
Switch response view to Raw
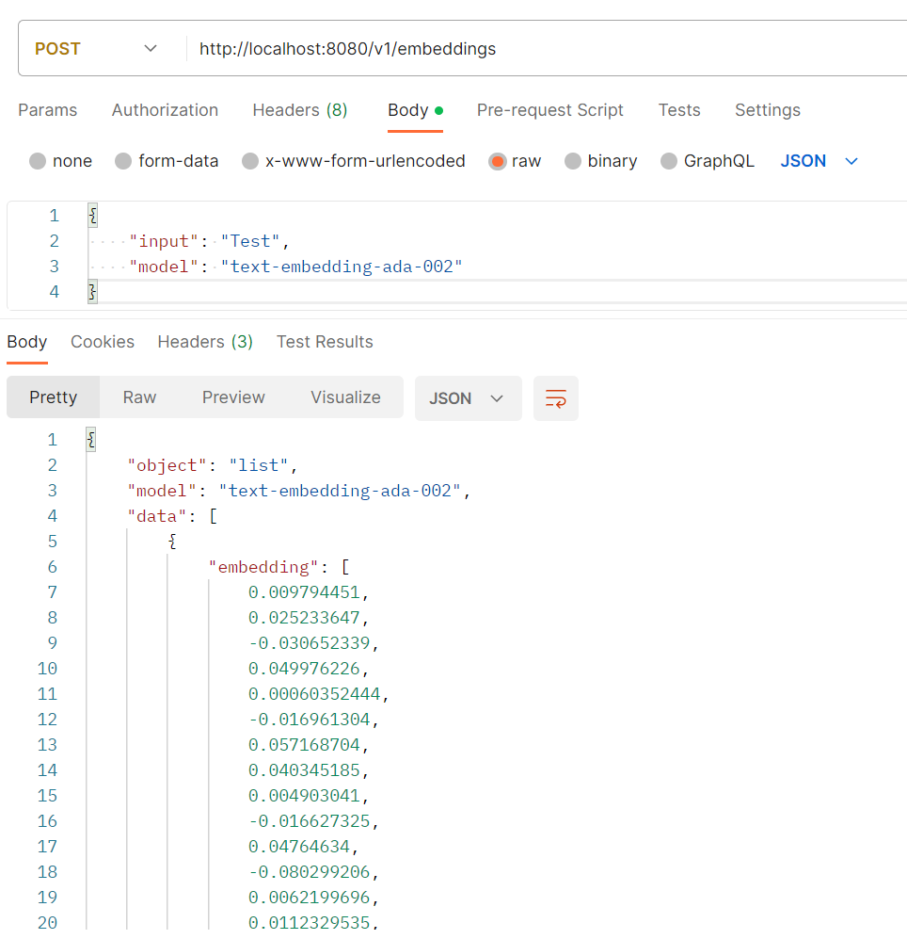pos(139,397)
